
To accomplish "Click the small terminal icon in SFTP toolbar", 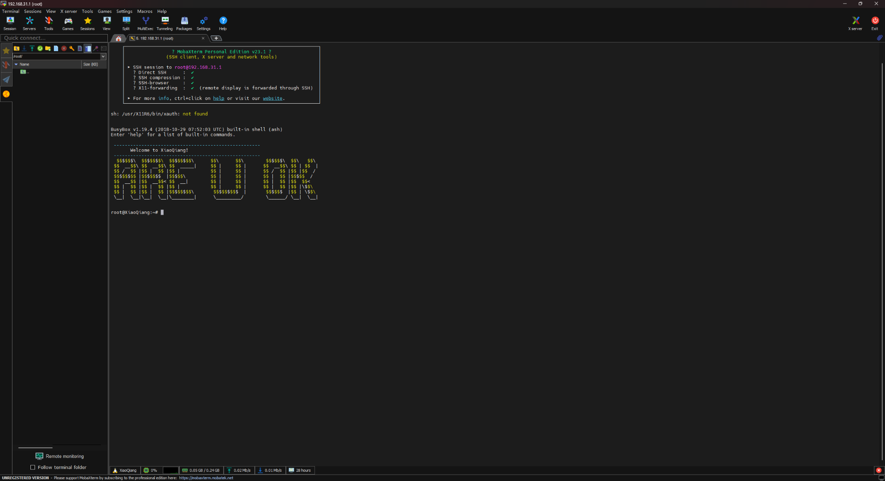I will pos(104,48).
